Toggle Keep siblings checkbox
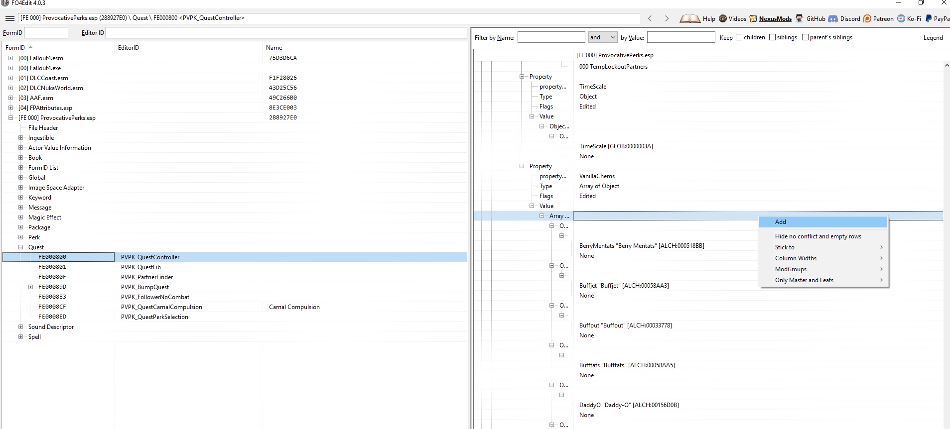The image size is (950, 429). (773, 37)
